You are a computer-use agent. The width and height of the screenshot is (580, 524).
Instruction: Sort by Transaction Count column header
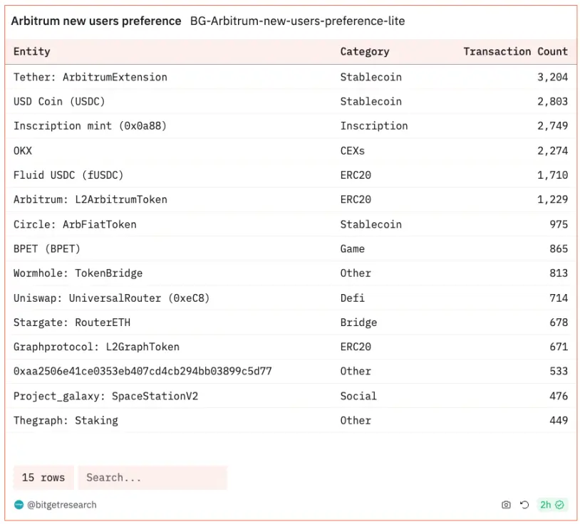515,51
